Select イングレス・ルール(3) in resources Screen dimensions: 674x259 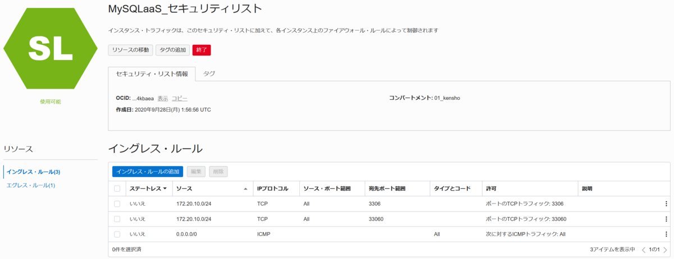click(33, 172)
